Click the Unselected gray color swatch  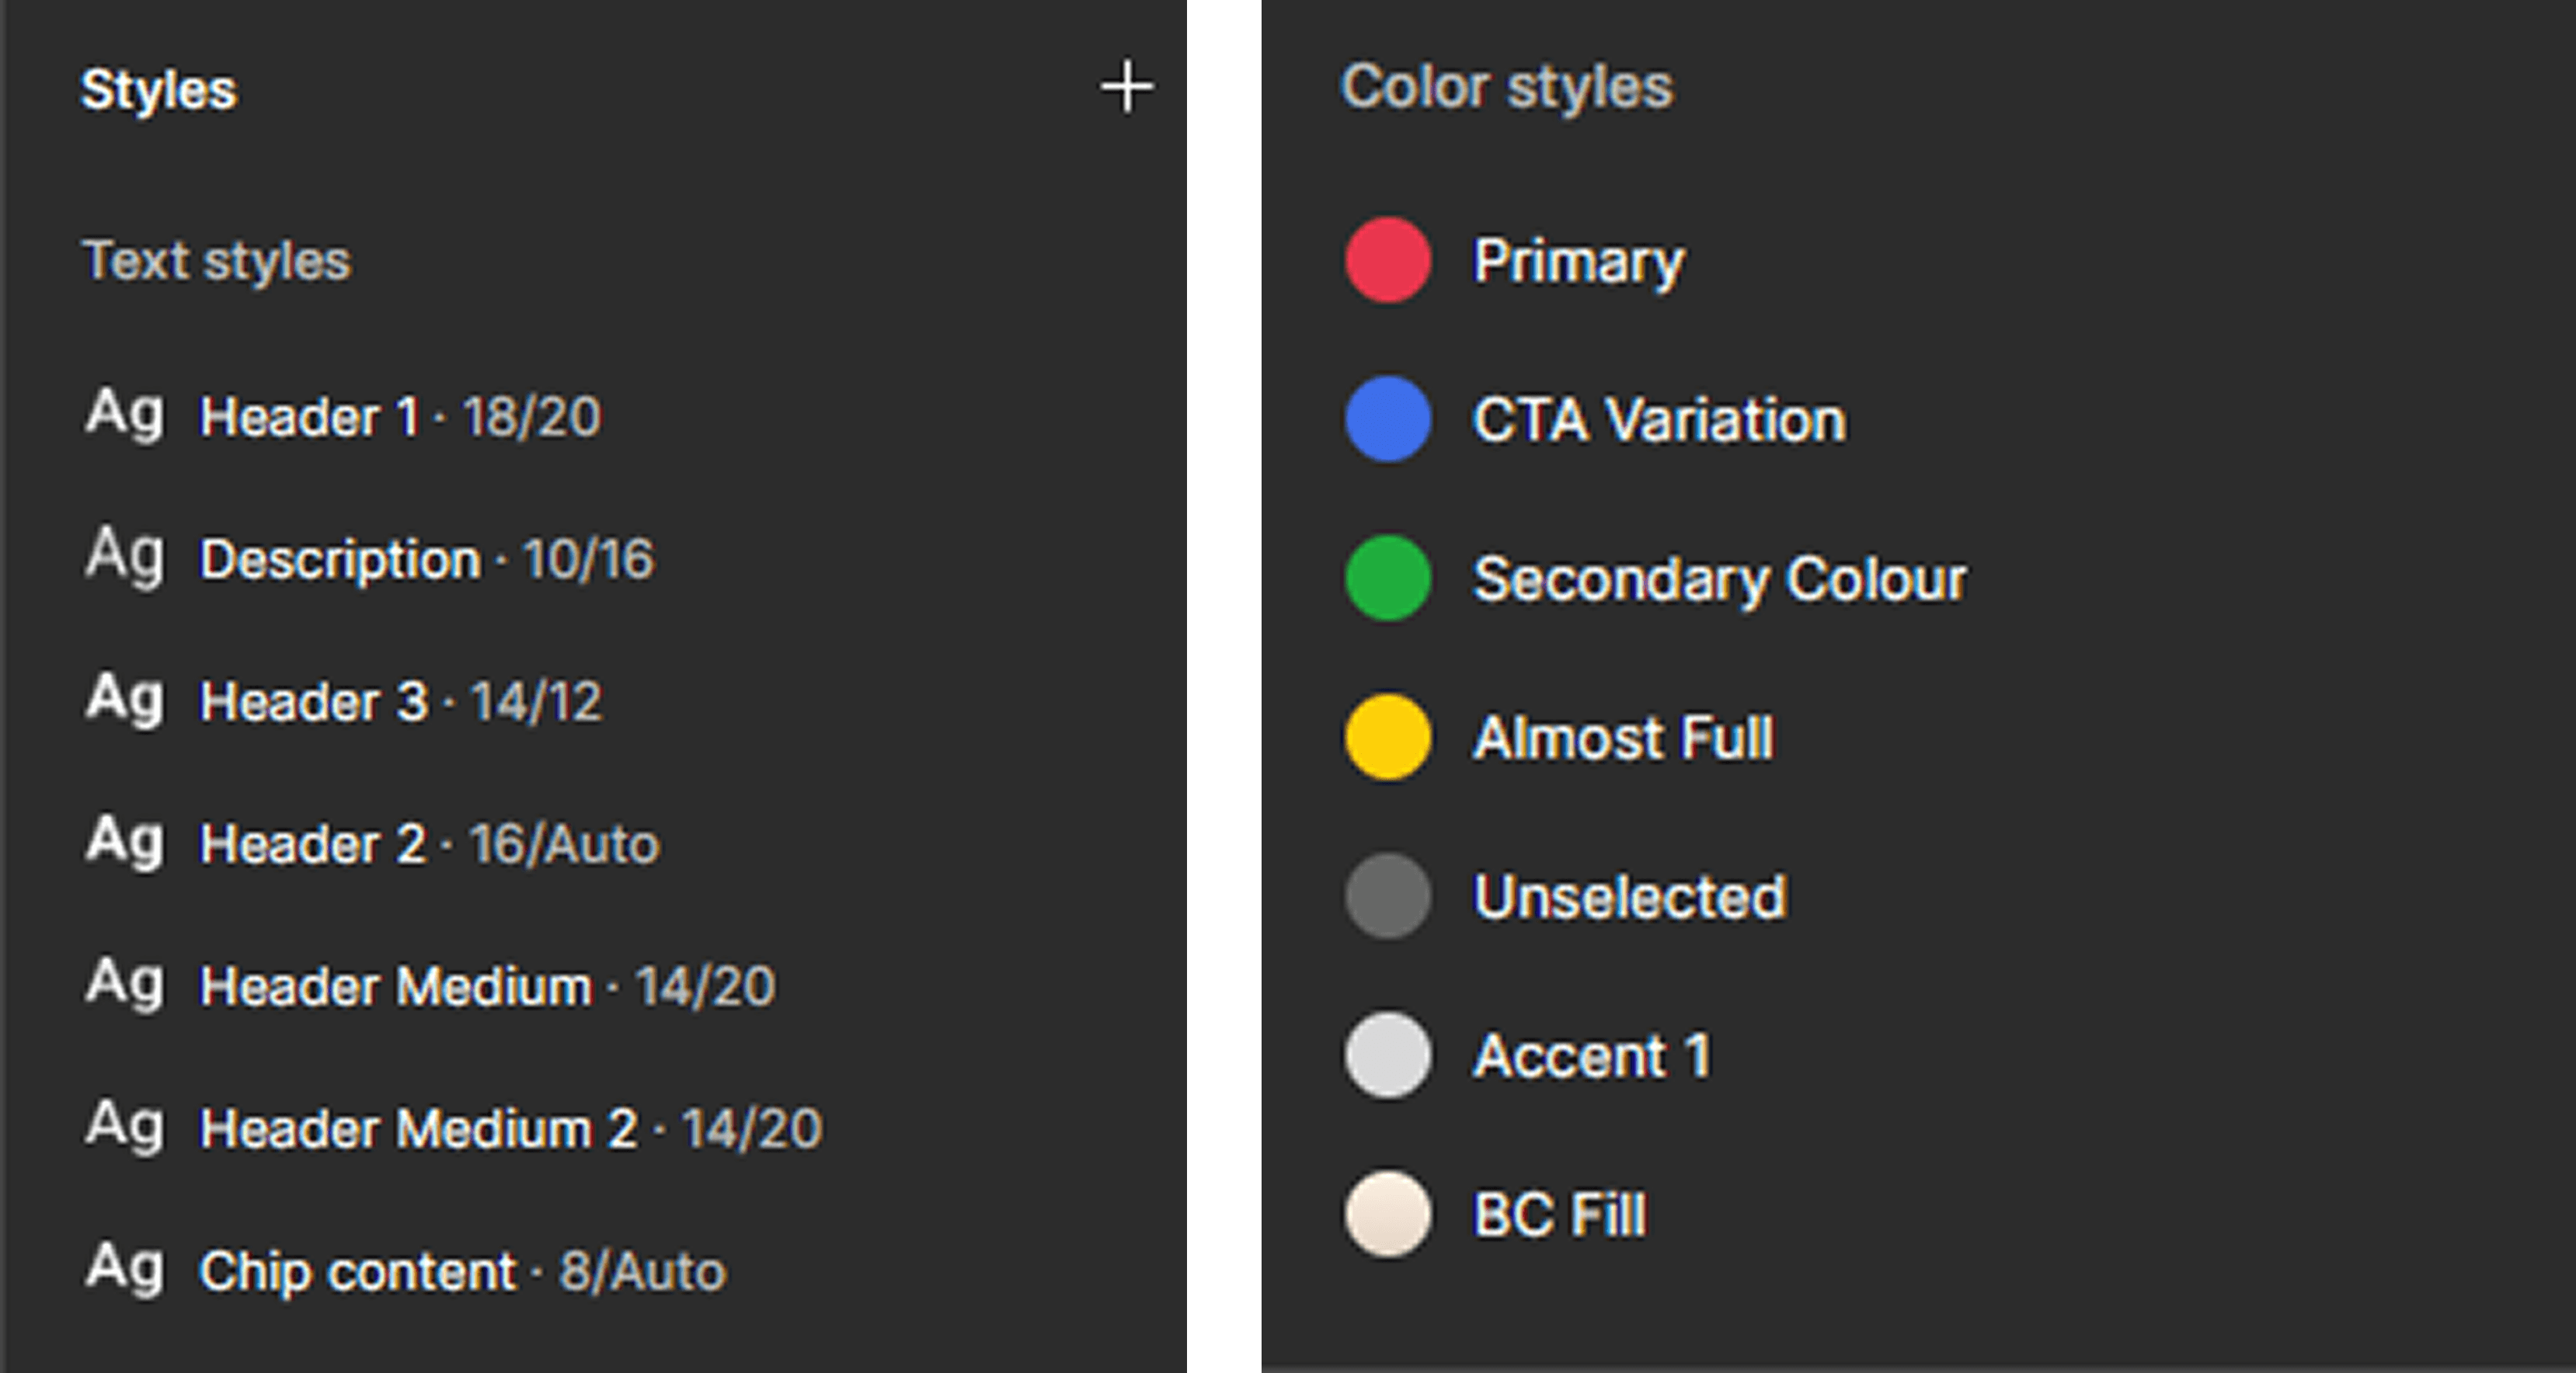tap(1387, 896)
